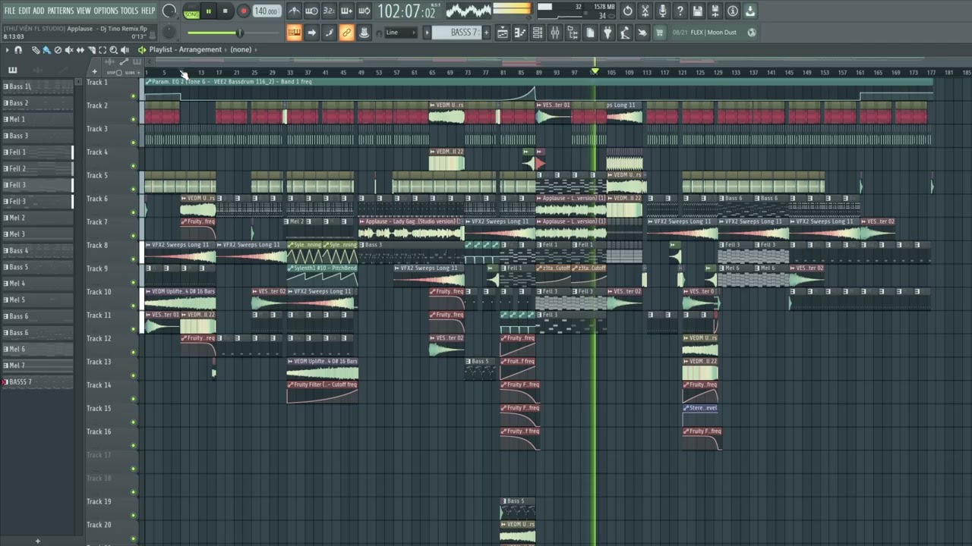The image size is (972, 546).
Task: Toggle the recording countdown icon
Action: [x=329, y=11]
